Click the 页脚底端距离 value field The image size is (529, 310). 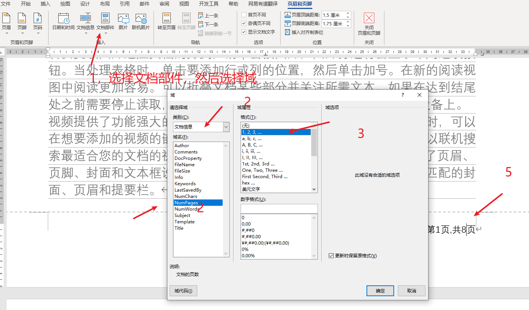(x=333, y=24)
